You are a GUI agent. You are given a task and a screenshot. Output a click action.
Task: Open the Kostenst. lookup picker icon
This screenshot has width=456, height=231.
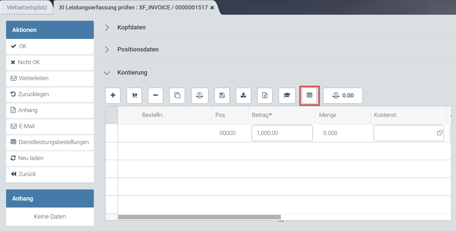[439, 133]
